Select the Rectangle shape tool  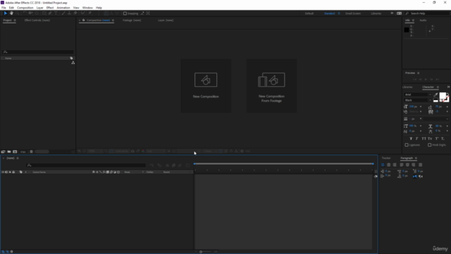coord(44,13)
